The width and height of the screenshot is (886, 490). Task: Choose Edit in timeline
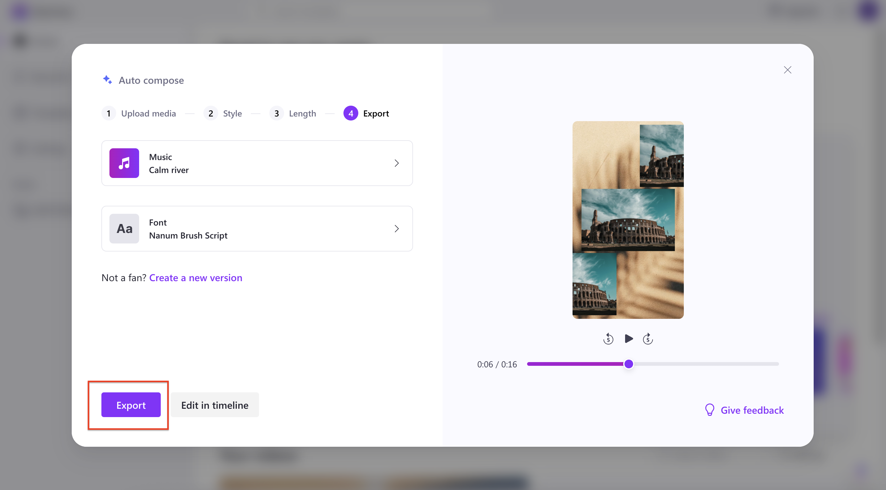(x=215, y=405)
